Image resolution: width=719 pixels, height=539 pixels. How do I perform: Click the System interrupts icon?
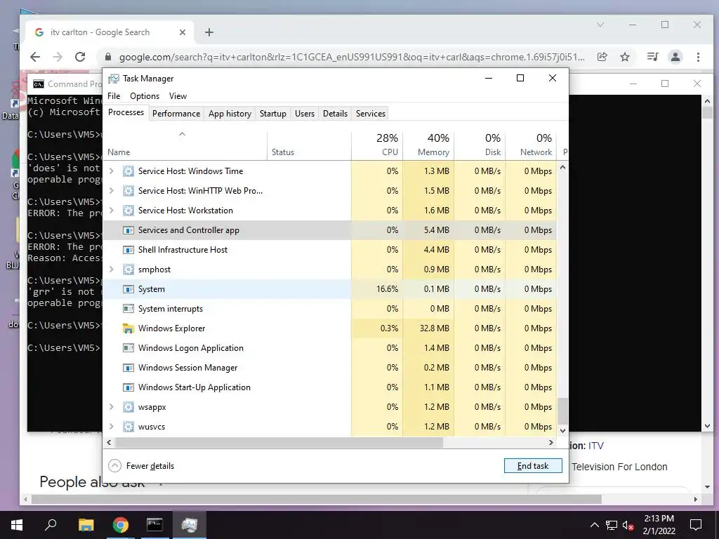pos(128,309)
